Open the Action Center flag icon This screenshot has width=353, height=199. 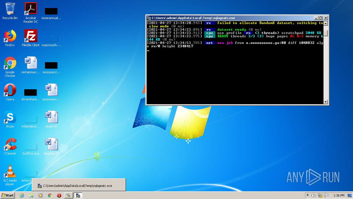point(327,195)
